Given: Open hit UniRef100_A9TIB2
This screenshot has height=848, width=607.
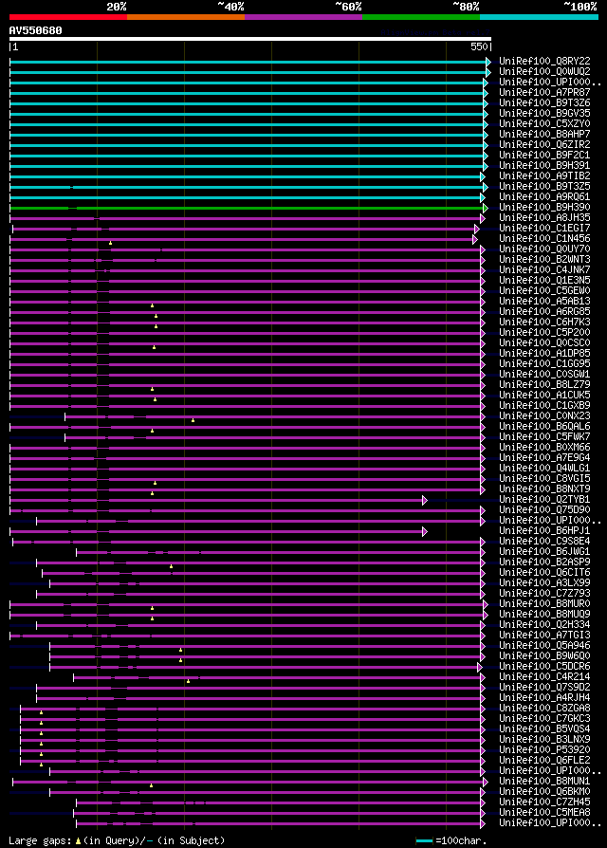Looking at the screenshot, I should coord(544,176).
